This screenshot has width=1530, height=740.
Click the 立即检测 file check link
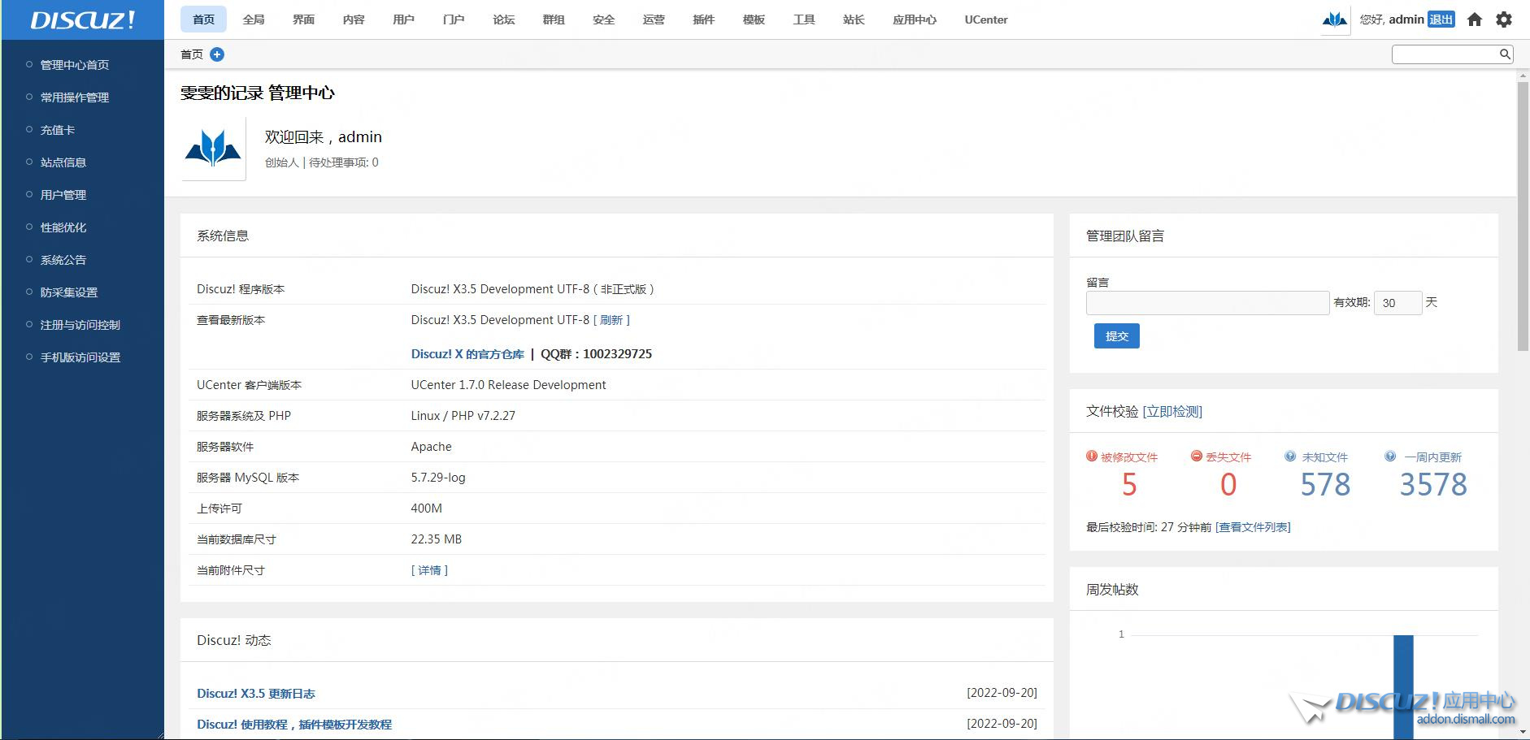click(1172, 412)
